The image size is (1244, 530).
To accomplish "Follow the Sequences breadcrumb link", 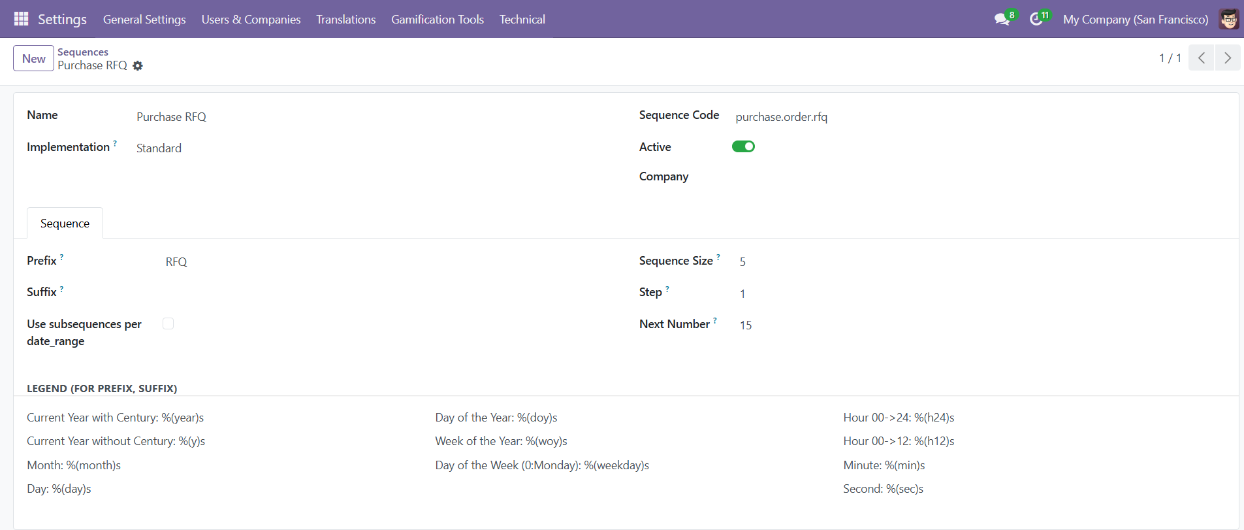I will point(83,52).
